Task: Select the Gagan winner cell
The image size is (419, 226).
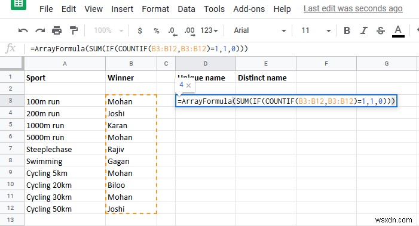Action: point(131,160)
